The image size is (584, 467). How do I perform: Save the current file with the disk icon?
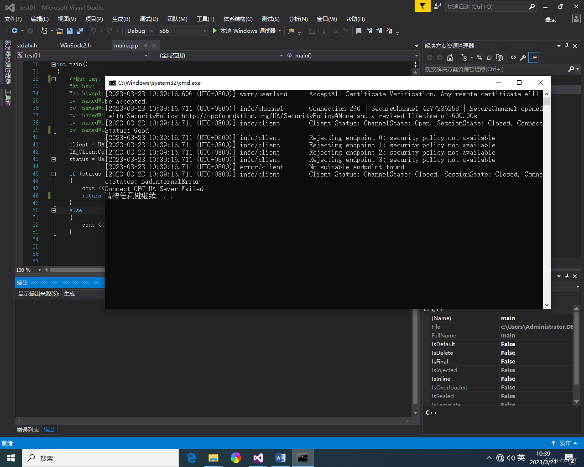click(x=70, y=31)
